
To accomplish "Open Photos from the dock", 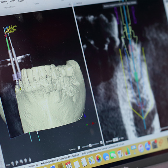I will [98, 158].
